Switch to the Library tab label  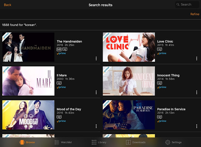point(102,142)
